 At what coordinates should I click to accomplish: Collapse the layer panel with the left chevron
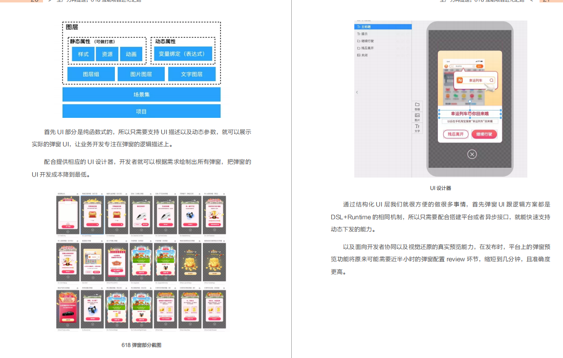tap(357, 92)
